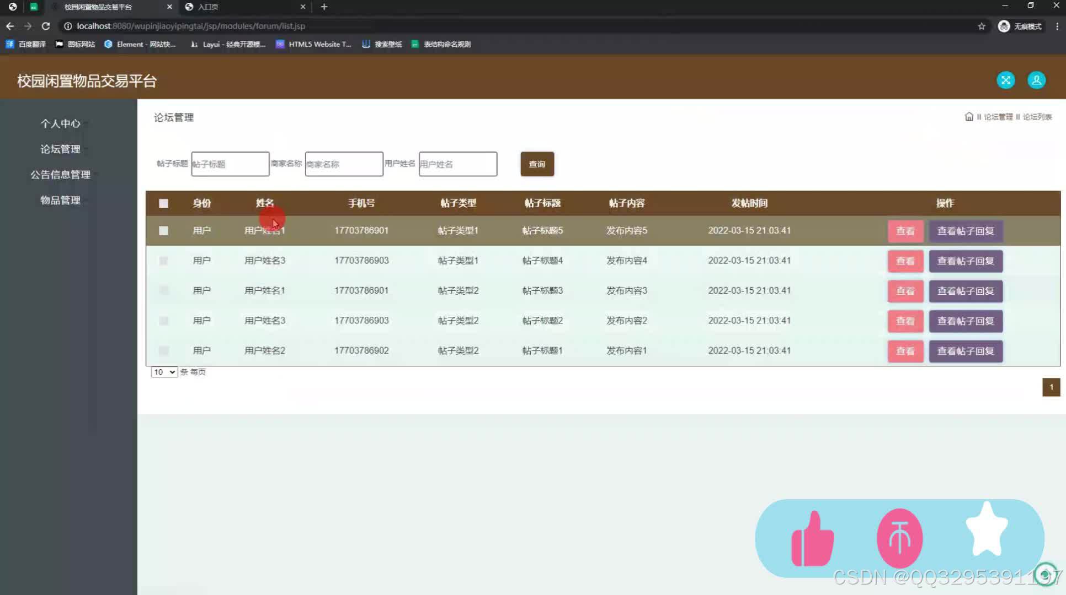The image size is (1066, 595).
Task: Reload the page with refresh icon
Action: [x=46, y=26]
